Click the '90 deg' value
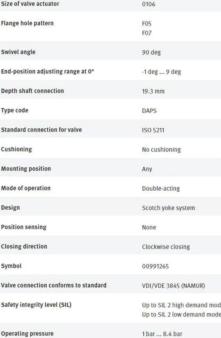The image size is (221, 338). point(151,53)
